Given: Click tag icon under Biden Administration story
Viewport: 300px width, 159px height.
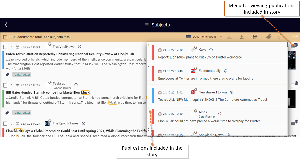Looking at the screenshot, I should 7,75.
